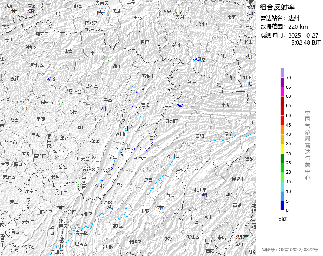
Task: Click the 汉滨区 map label
Action: coord(202,24)
